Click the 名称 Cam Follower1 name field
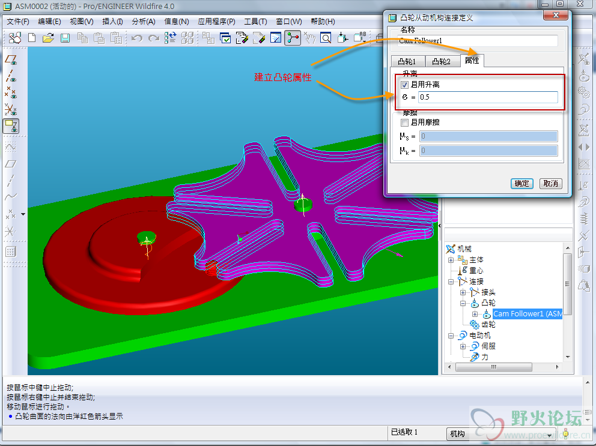Image resolution: width=596 pixels, height=446 pixels. click(x=478, y=41)
